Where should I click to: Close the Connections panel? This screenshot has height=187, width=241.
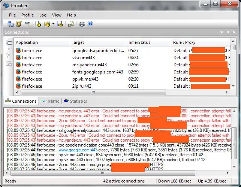point(234,32)
